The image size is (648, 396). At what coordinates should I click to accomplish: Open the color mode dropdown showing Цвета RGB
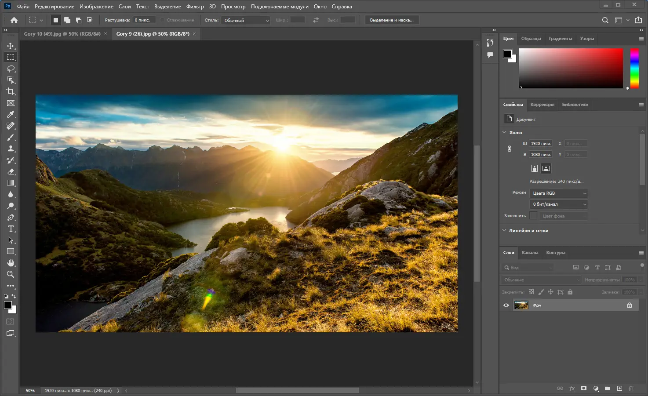point(558,193)
